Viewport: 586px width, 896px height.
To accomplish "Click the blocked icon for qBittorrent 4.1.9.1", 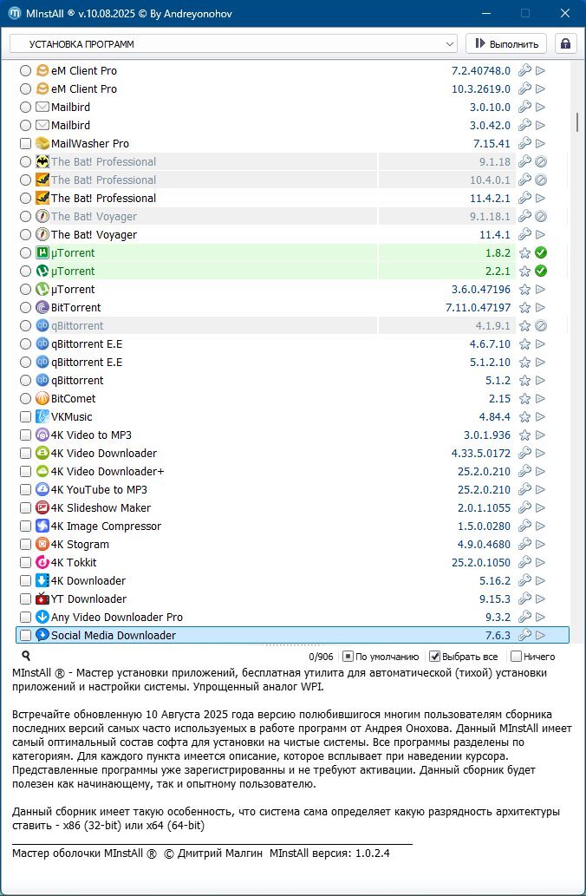I will click(541, 326).
